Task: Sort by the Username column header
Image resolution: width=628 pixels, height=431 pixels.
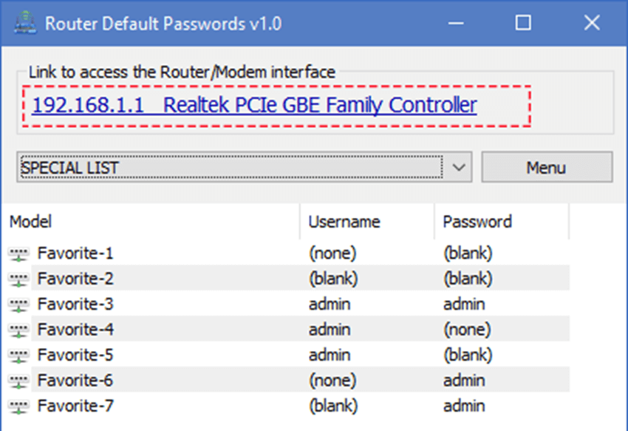Action: [367, 222]
